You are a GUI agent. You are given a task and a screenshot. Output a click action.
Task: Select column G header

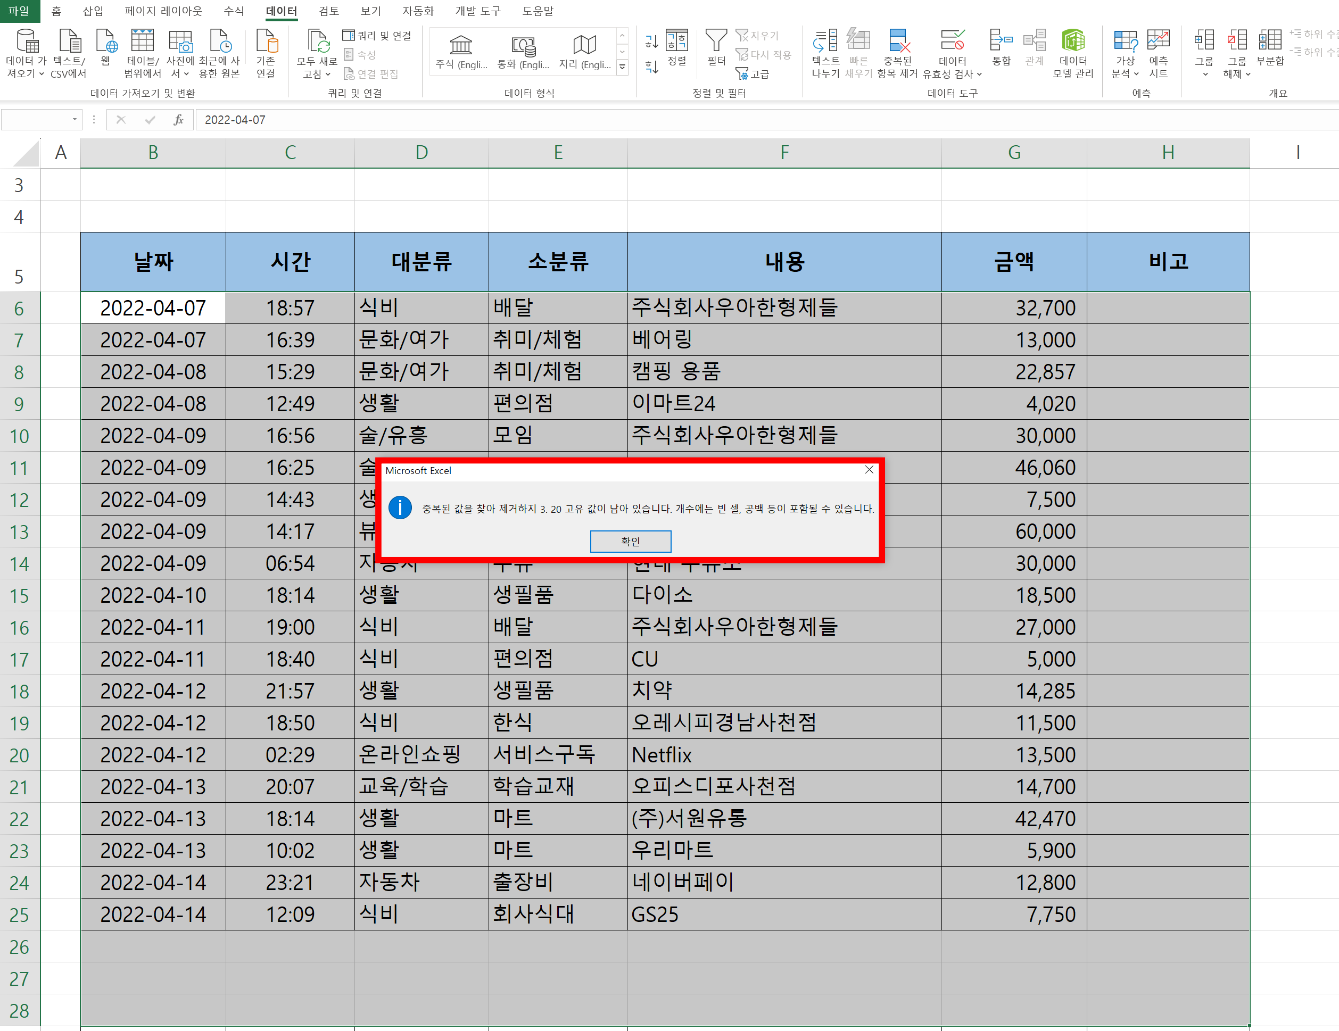click(1014, 152)
